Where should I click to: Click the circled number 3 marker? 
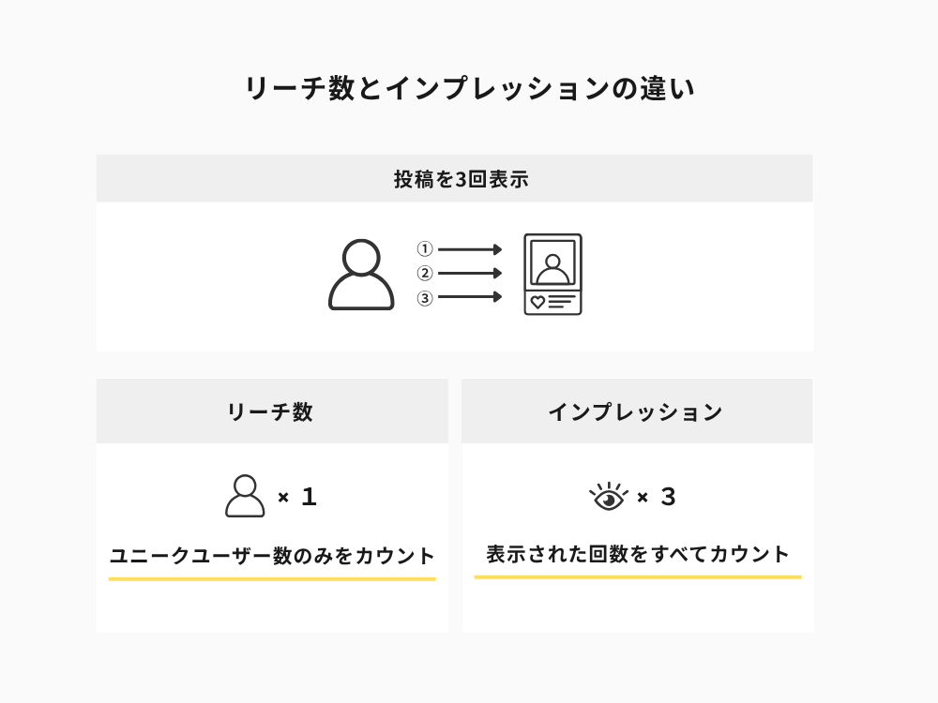click(425, 298)
